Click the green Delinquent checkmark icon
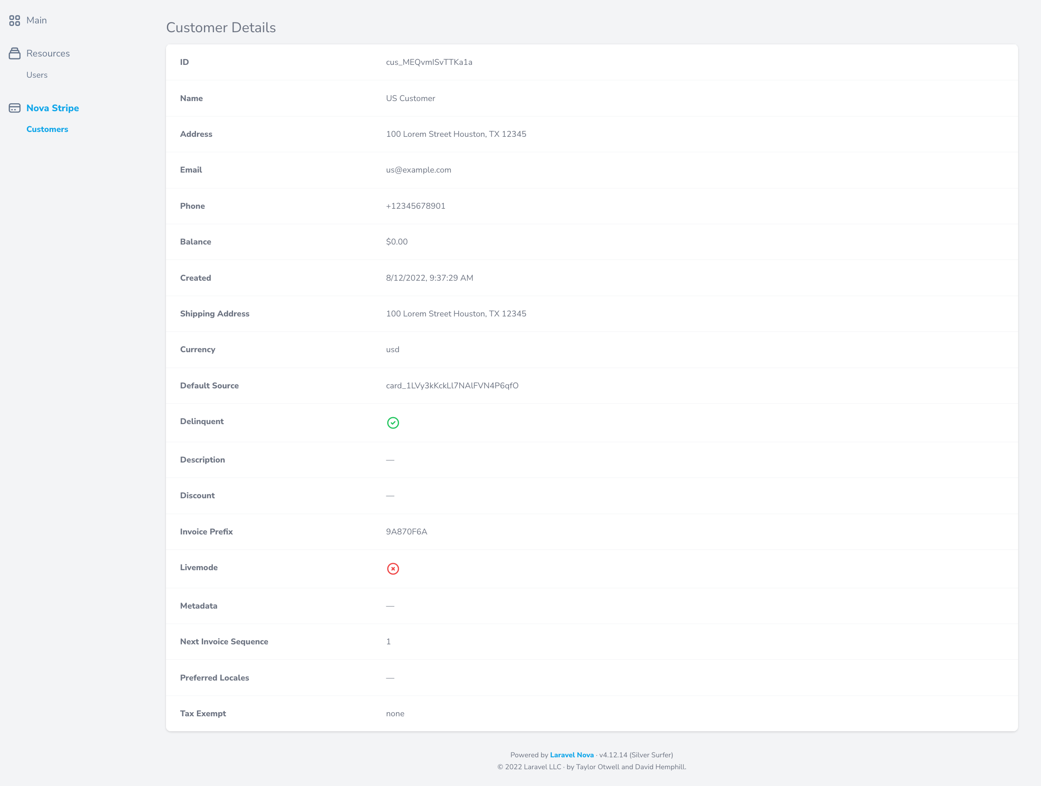 pyautogui.click(x=392, y=423)
